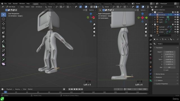Switch perspective/orthographic icon in left viewport
This screenshot has height=101, width=180.
coord(94,36)
